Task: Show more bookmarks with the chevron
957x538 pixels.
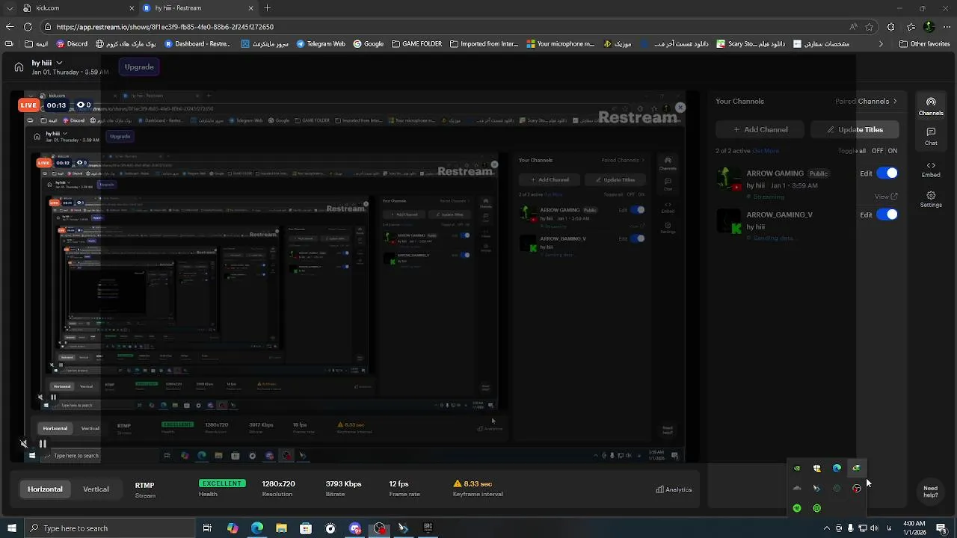Action: (881, 44)
